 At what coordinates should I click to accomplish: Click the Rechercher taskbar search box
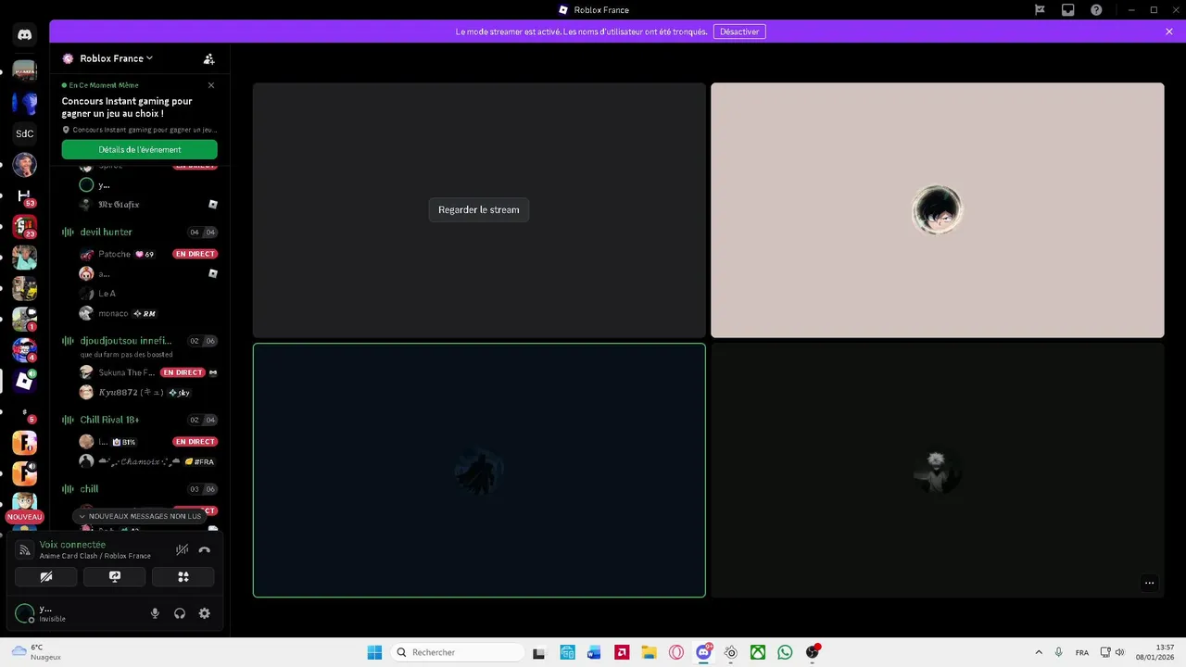pos(458,652)
